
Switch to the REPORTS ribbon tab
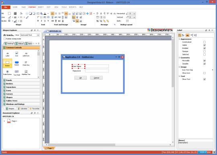pyautogui.click(x=73, y=7)
